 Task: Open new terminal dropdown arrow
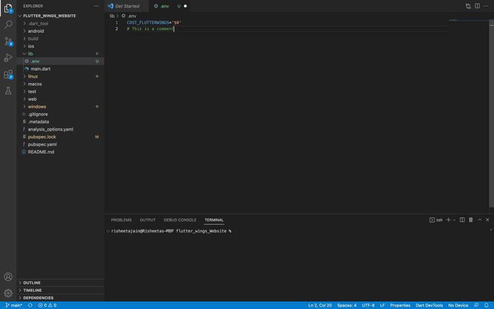[454, 220]
